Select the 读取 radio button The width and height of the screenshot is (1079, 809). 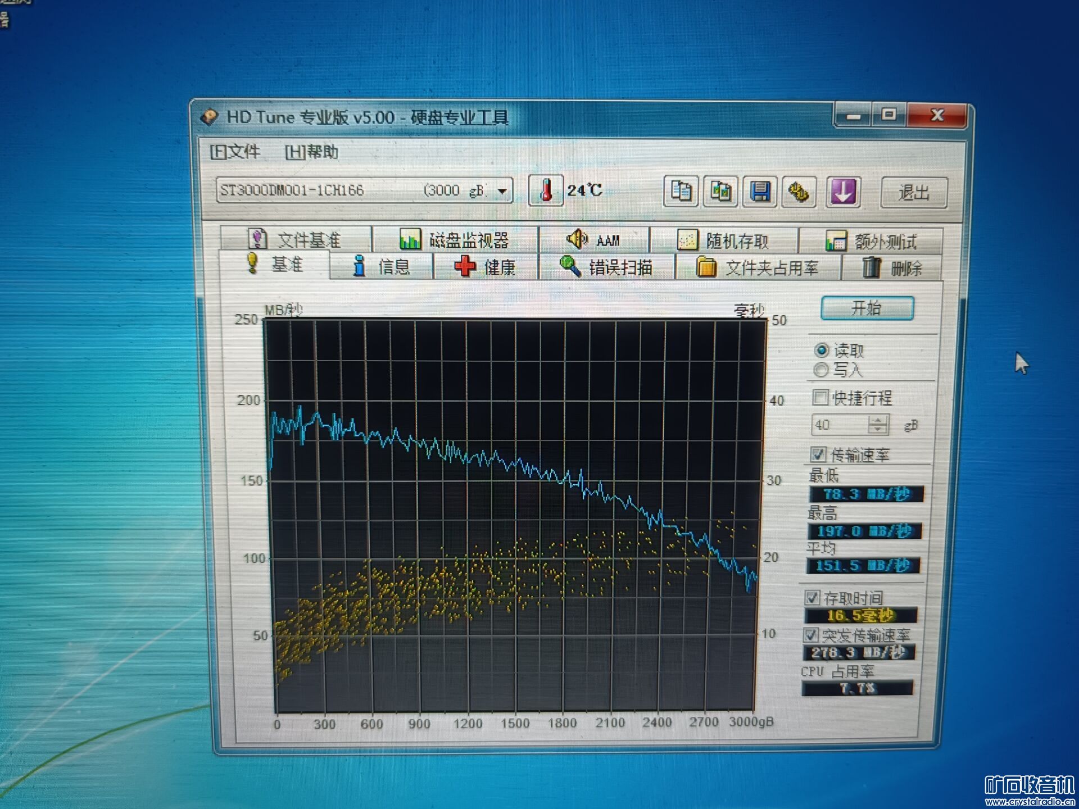[822, 350]
